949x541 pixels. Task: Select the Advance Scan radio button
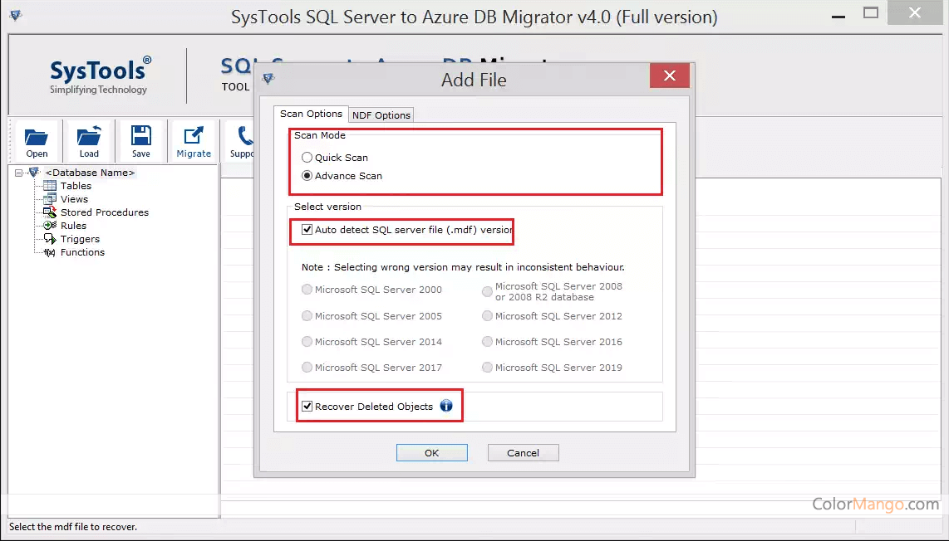(x=307, y=176)
